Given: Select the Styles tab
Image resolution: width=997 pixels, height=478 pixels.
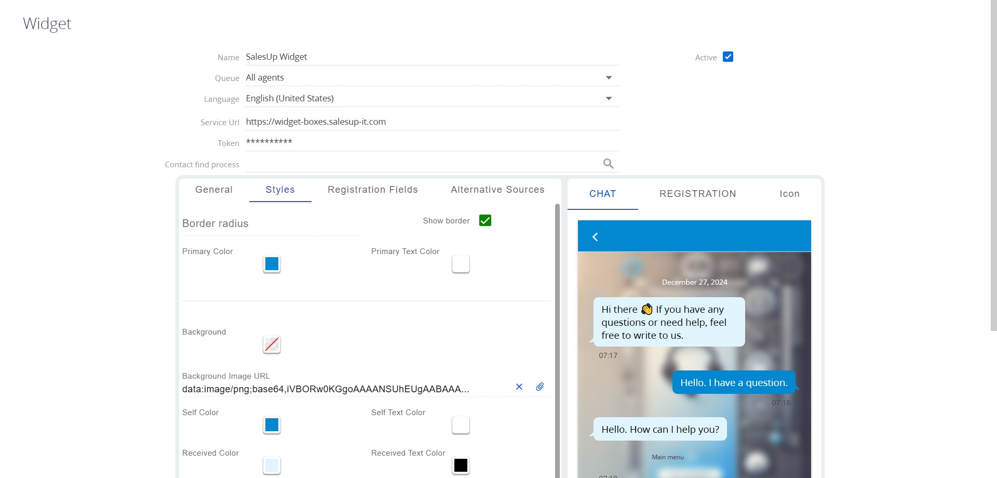Looking at the screenshot, I should tap(280, 190).
